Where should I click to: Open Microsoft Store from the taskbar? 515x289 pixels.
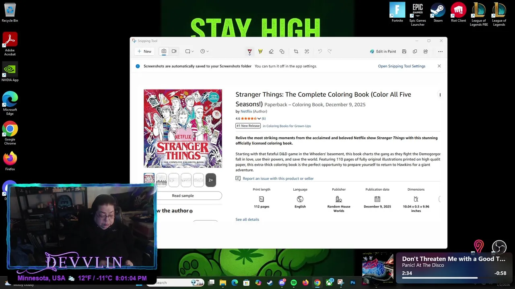[246, 283]
